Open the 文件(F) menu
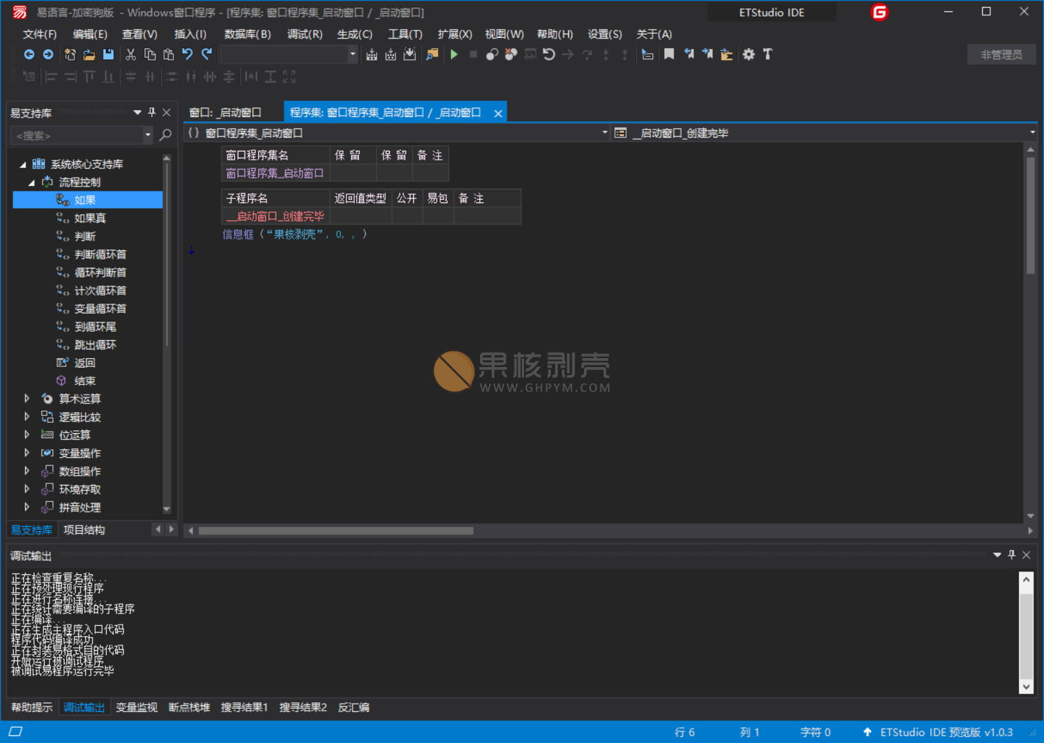The image size is (1044, 743). click(39, 34)
